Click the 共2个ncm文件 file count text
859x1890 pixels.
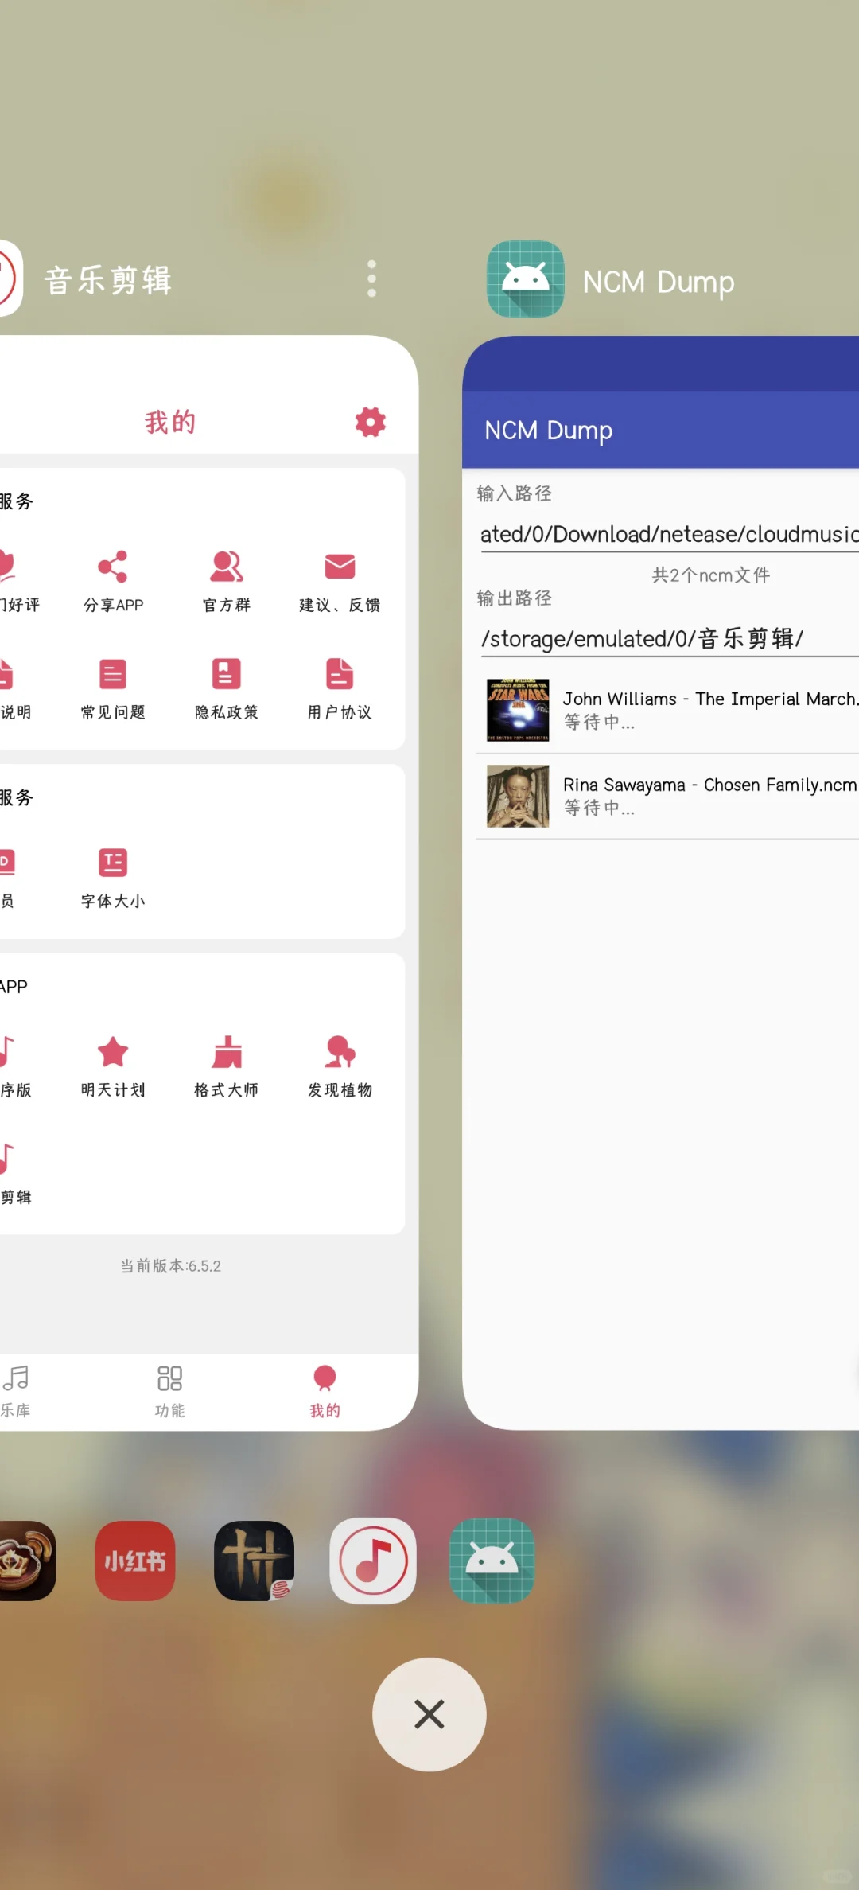[x=710, y=575]
